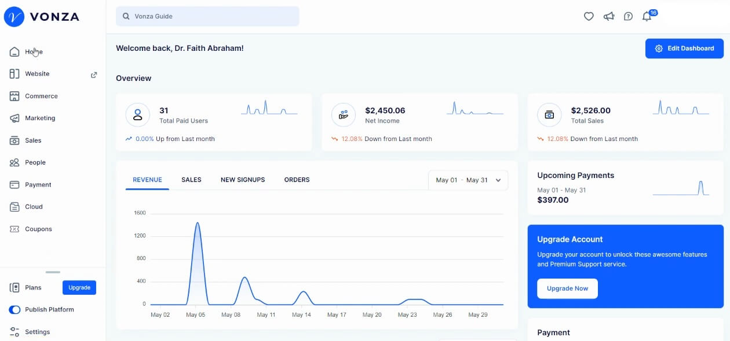This screenshot has width=730, height=341.
Task: Toggle the Publish Platform switch
Action: pos(14,310)
